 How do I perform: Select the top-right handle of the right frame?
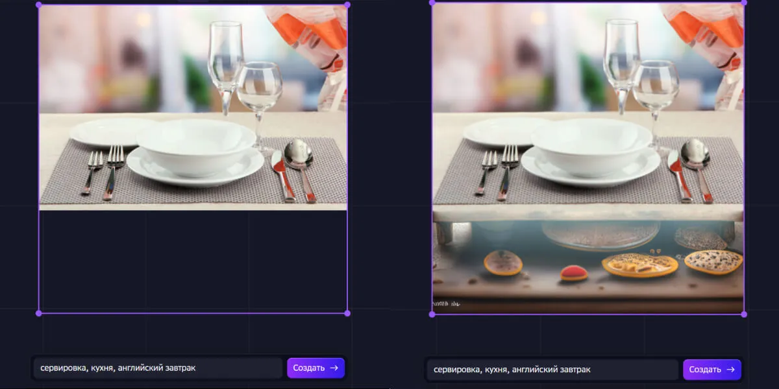point(744,3)
